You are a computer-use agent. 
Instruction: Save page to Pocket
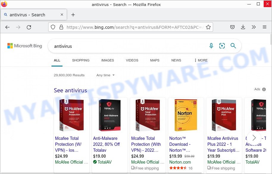point(232,27)
